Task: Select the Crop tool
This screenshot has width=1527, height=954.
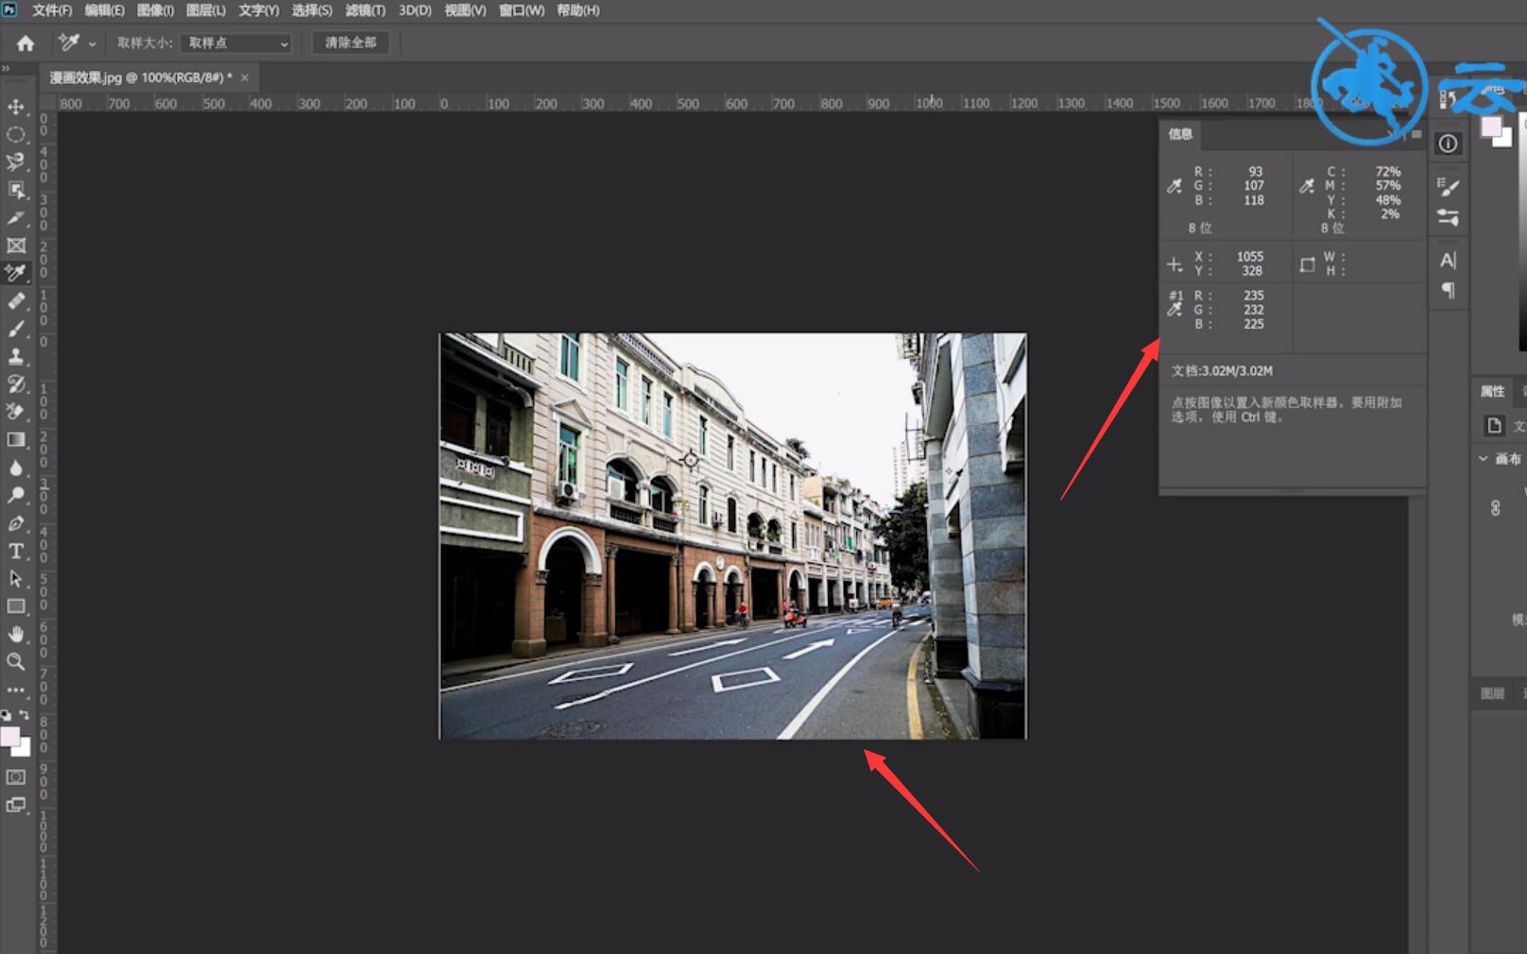Action: coord(16,217)
